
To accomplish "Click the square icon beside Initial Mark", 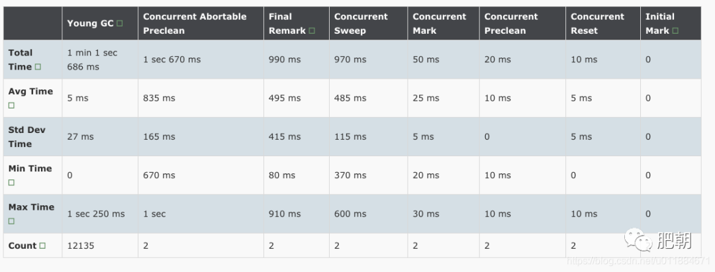I will pyautogui.click(x=675, y=30).
